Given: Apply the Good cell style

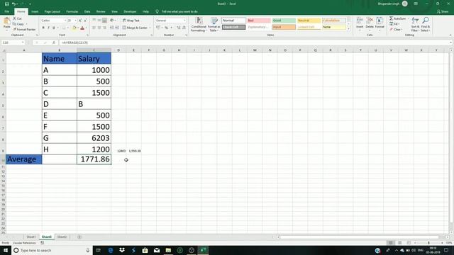Looking at the screenshot, I should click(x=284, y=21).
